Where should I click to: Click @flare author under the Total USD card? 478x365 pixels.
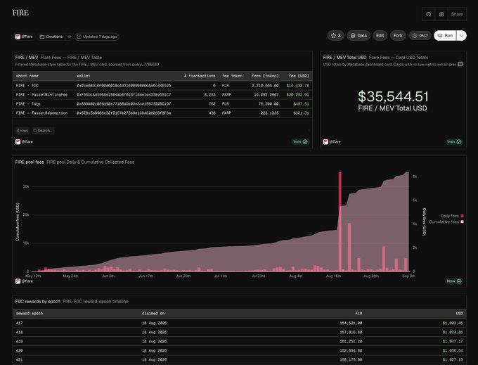click(x=332, y=142)
